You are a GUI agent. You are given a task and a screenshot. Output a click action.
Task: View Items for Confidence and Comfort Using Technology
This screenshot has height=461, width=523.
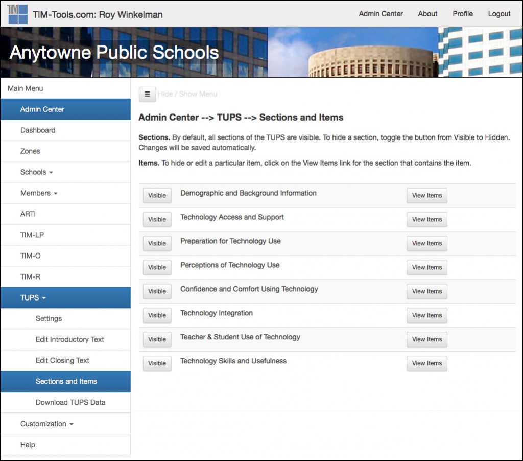(x=427, y=292)
